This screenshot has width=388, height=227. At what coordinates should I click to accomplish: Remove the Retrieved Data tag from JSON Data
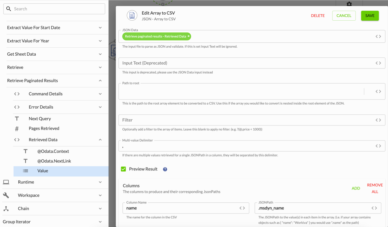pyautogui.click(x=189, y=36)
